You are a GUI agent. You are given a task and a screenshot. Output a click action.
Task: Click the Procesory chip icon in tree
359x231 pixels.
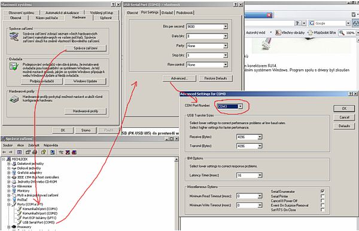point(14,227)
